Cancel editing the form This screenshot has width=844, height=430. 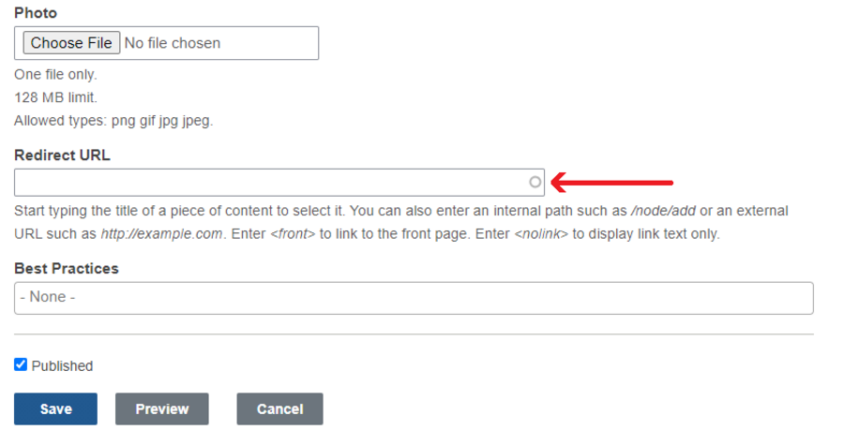279,408
